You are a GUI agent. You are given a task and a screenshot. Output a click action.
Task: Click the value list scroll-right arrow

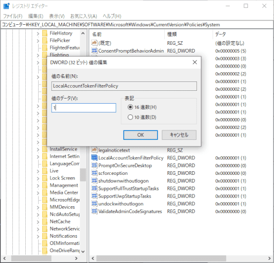(x=269, y=258)
